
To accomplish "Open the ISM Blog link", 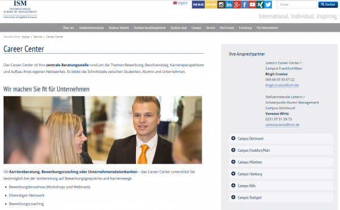I will (198, 5).
